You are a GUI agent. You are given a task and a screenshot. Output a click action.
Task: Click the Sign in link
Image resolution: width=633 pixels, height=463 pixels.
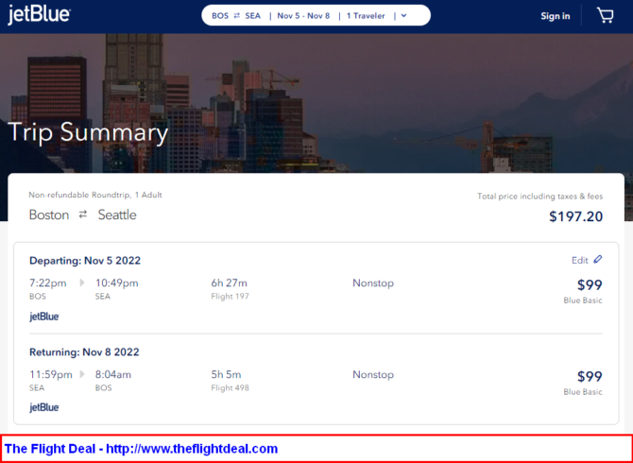click(556, 16)
